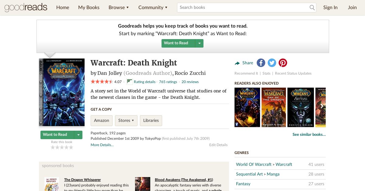Image resolution: width=365 pixels, height=191 pixels.
Task: View 28 users for Manga genre
Action: point(316,174)
